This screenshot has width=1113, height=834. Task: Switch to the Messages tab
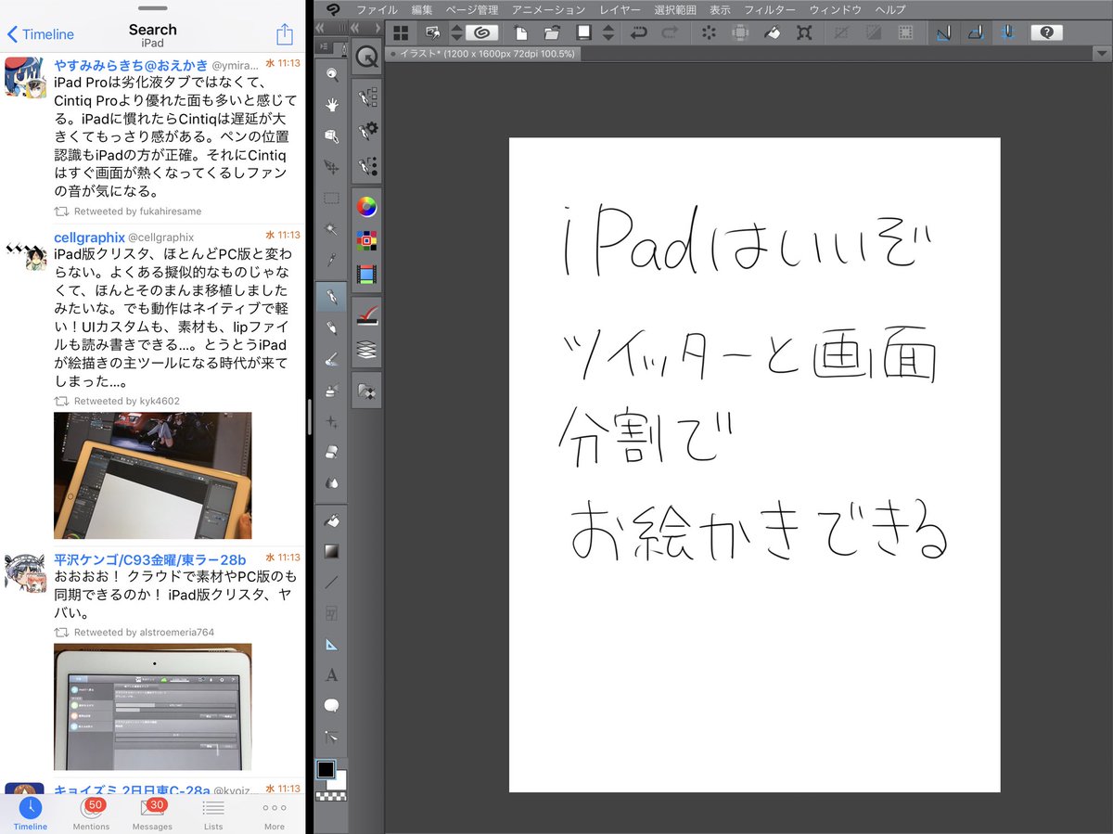(152, 813)
